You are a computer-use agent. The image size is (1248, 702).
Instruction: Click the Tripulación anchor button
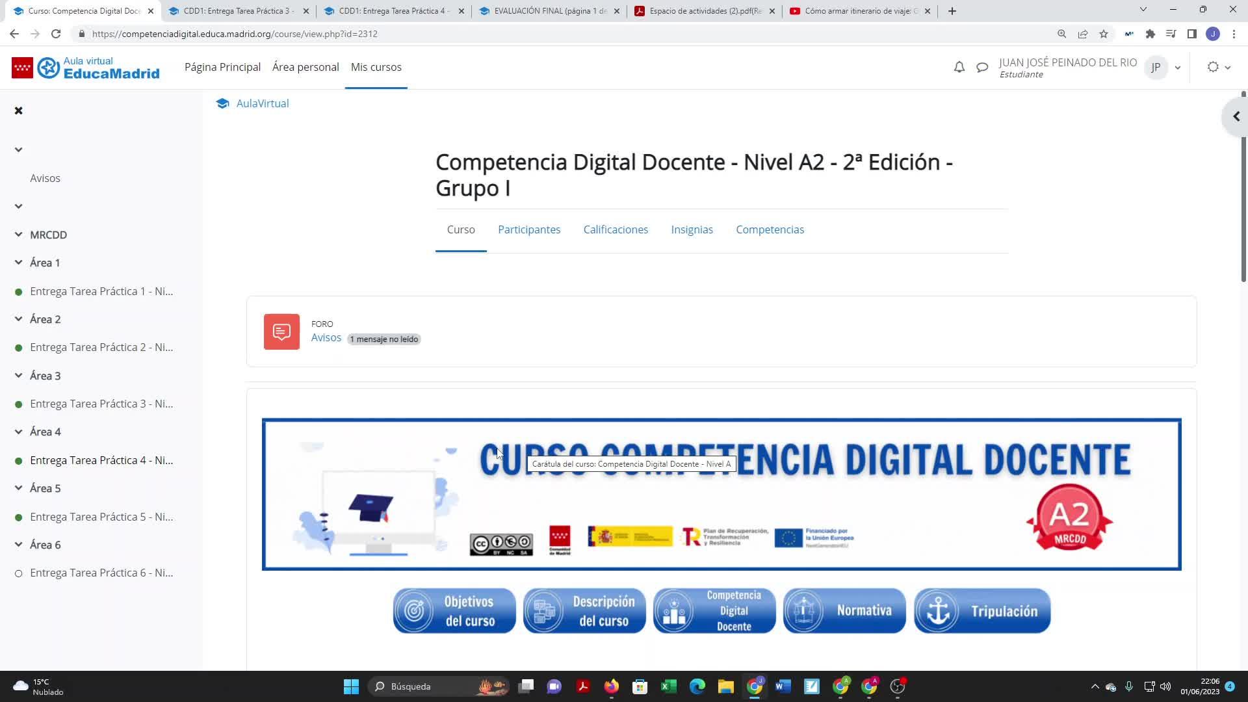click(981, 611)
